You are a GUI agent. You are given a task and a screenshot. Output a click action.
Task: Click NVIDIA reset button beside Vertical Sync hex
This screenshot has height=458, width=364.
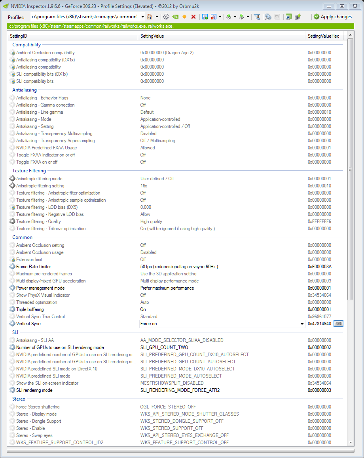pyautogui.click(x=338, y=324)
